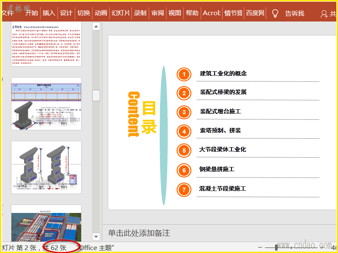This screenshot has height=253, width=338.
Task: Click the number 5 circle icon
Action: click(184, 151)
